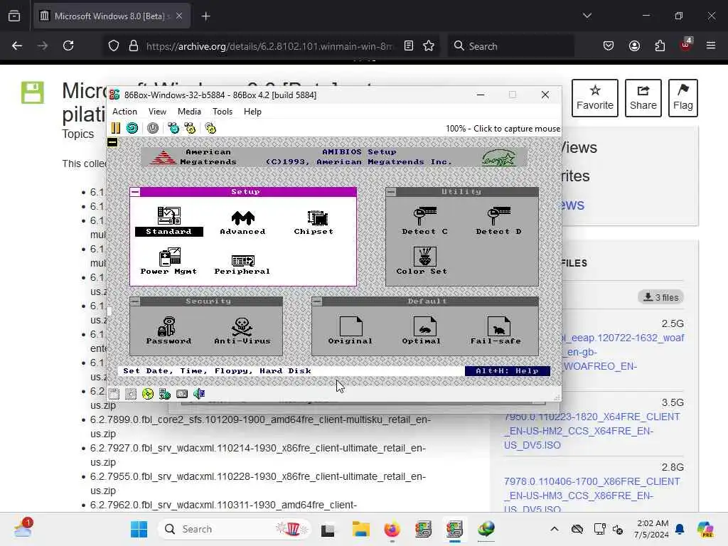
Task: Toggle Firefox reader view icon
Action: pos(409,46)
